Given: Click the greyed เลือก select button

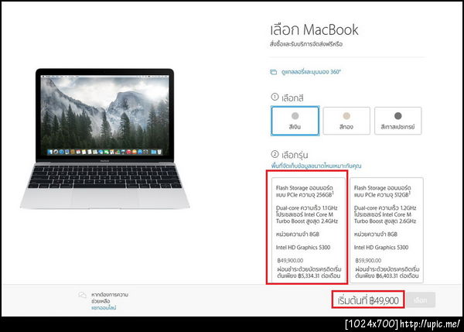Looking at the screenshot, I should tap(421, 300).
